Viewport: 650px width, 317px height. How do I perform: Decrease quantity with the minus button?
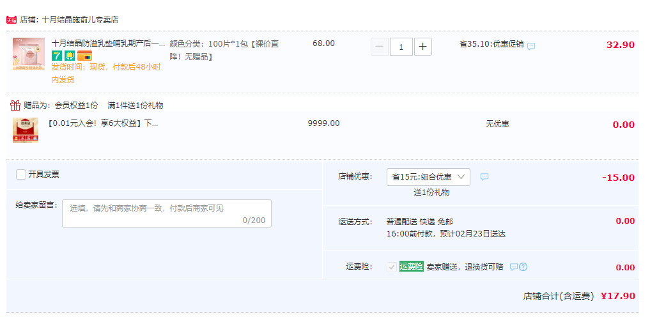pyautogui.click(x=379, y=47)
